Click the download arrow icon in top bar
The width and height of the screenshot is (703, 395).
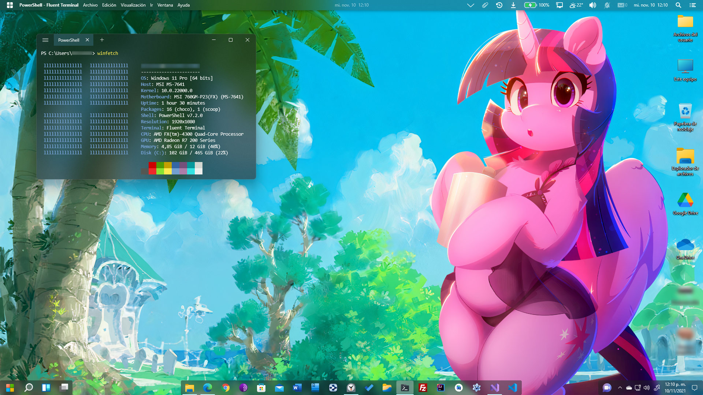[x=513, y=5]
